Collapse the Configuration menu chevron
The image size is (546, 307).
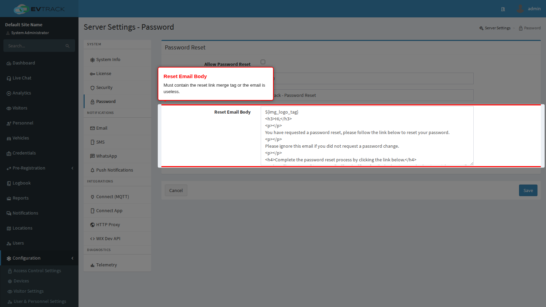pos(72,258)
